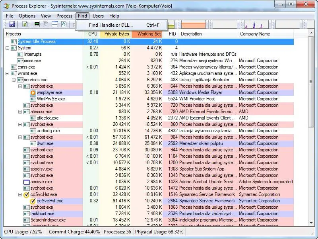
Task: Open the Options menu
Action: click(x=27, y=16)
